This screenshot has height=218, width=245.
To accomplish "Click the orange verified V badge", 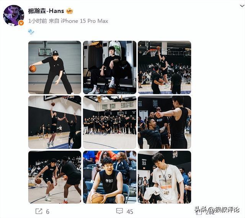I will 21,23.
